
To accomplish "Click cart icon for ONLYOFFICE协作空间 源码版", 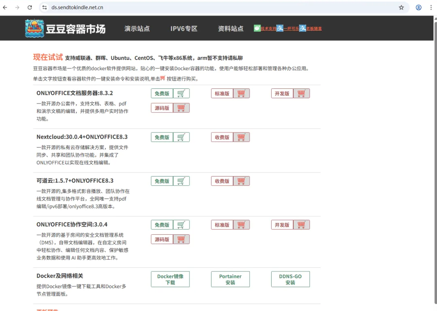I will 181,239.
